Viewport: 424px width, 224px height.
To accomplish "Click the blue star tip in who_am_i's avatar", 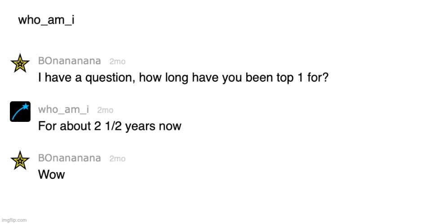I will click(26, 106).
